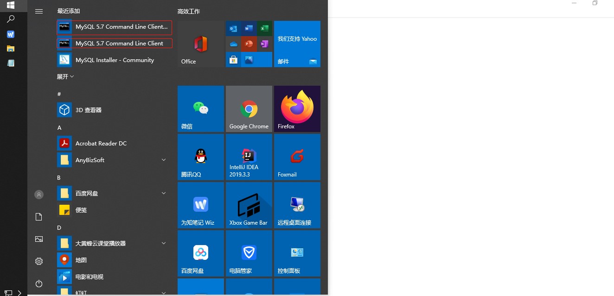Image resolution: width=614 pixels, height=296 pixels.
Task: Open File Explorer on taskbar
Action: pyautogui.click(x=10, y=48)
